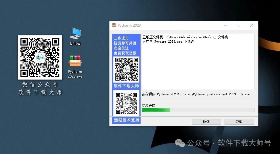Screen dimensions: 280x154
Task: Click the green 安装进度 progress bar
Action: point(198,110)
